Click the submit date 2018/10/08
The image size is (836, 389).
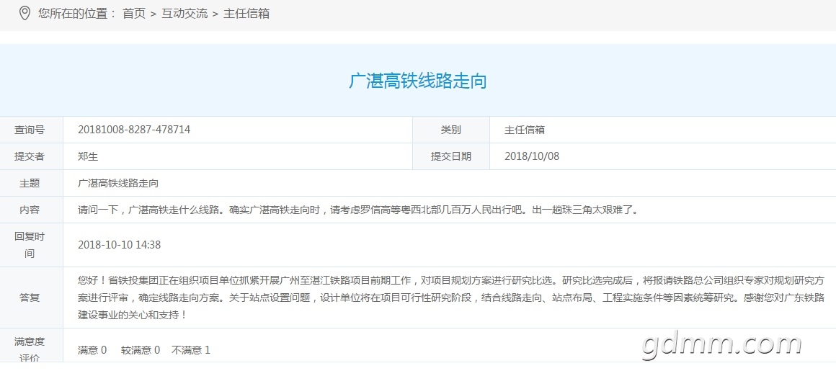click(532, 156)
